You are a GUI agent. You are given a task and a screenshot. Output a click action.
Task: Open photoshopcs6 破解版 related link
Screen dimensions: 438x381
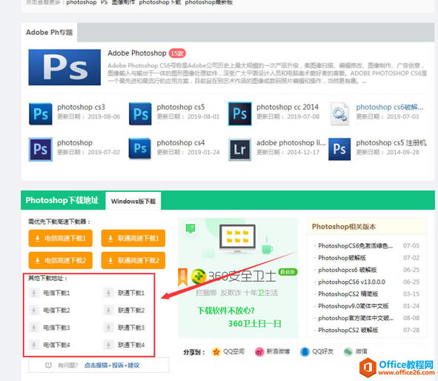tap(348, 270)
